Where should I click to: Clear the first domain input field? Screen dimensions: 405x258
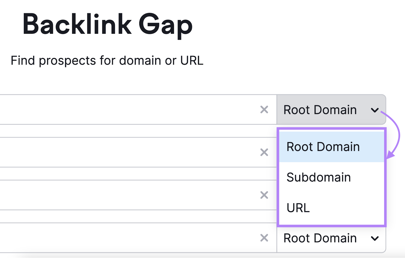click(x=264, y=109)
